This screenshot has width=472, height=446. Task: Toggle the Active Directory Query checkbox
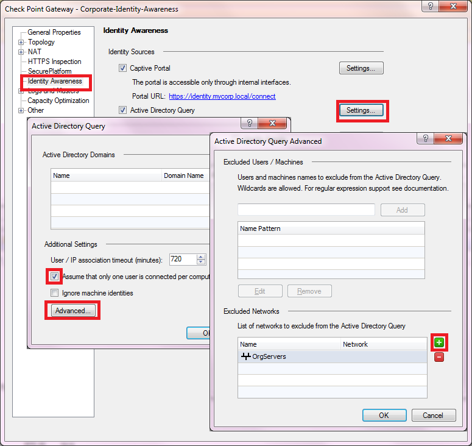point(122,110)
